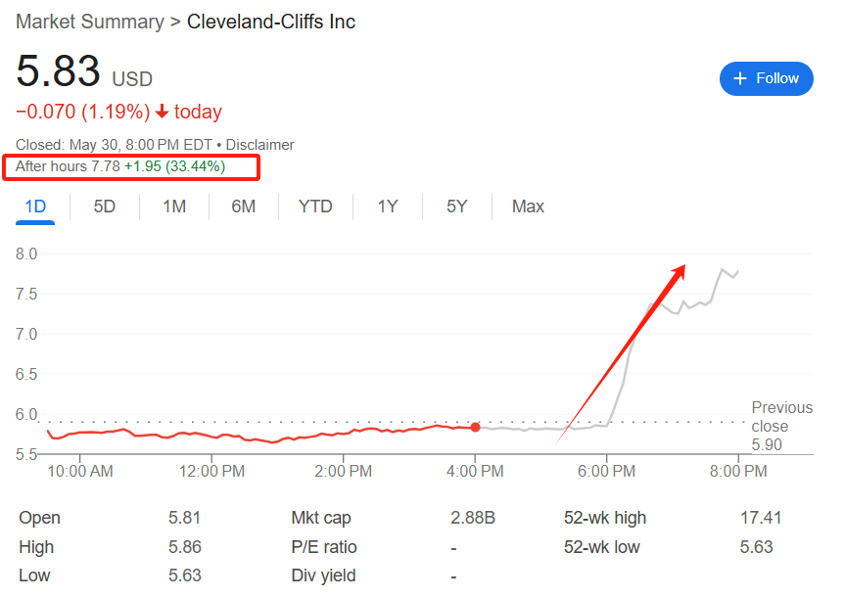
Task: Click the After hours 7.78 price line
Action: tap(120, 166)
